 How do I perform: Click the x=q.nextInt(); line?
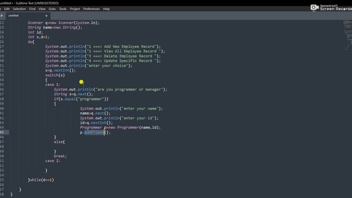[61, 70]
